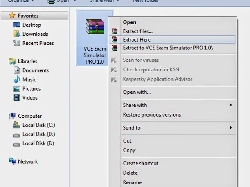Select Network label in navigation pane

pyautogui.click(x=28, y=161)
